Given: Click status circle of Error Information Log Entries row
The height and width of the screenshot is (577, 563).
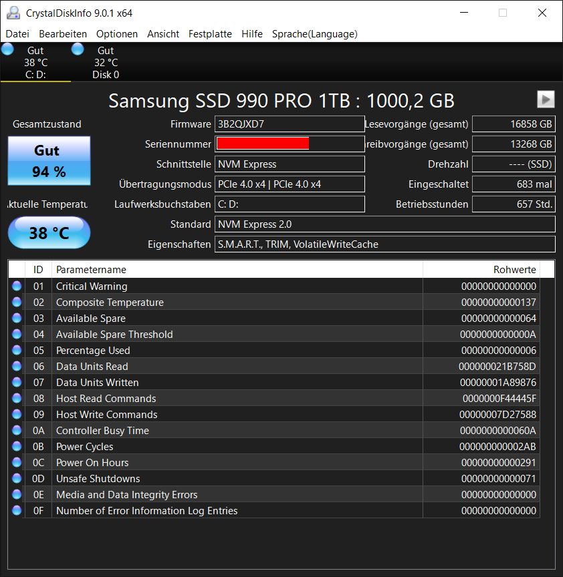Looking at the screenshot, I should [17, 510].
